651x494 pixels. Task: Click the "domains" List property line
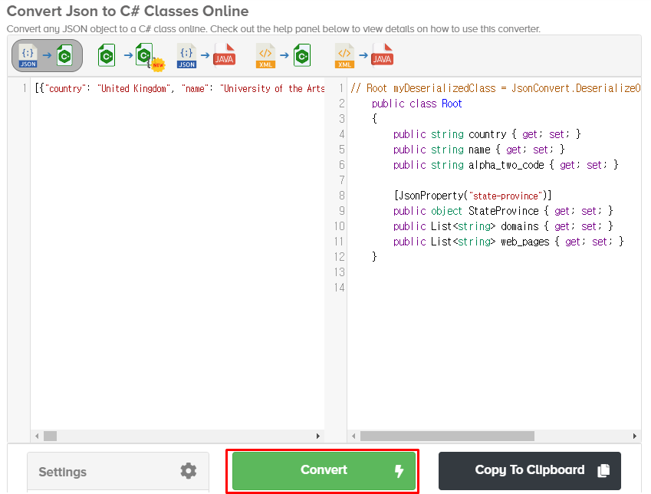pos(503,226)
